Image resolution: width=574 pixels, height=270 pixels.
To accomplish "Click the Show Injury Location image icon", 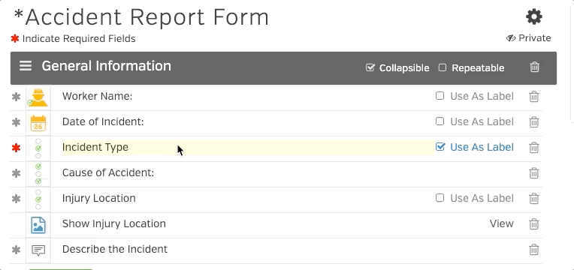I will (x=38, y=225).
